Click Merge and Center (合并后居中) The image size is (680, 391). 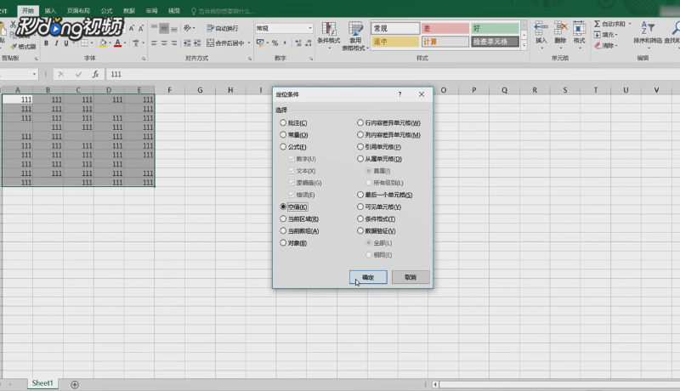[225, 42]
